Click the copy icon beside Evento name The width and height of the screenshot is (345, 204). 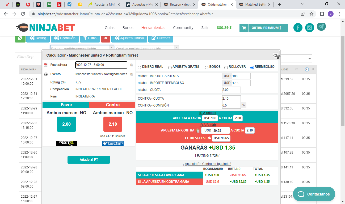pyautogui.click(x=132, y=74)
